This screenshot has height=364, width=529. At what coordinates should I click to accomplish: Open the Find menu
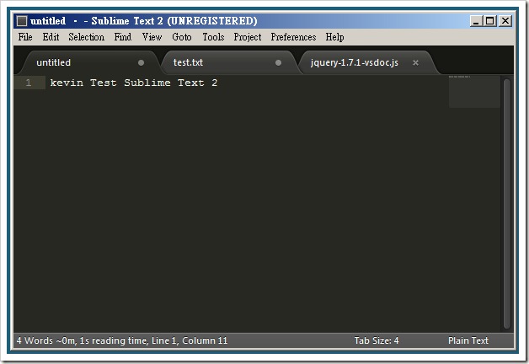click(x=123, y=37)
